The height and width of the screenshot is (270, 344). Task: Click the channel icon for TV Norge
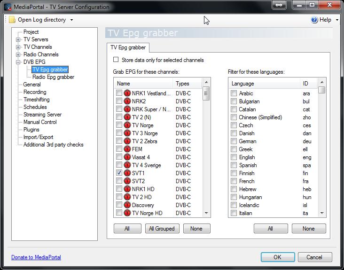click(x=127, y=125)
